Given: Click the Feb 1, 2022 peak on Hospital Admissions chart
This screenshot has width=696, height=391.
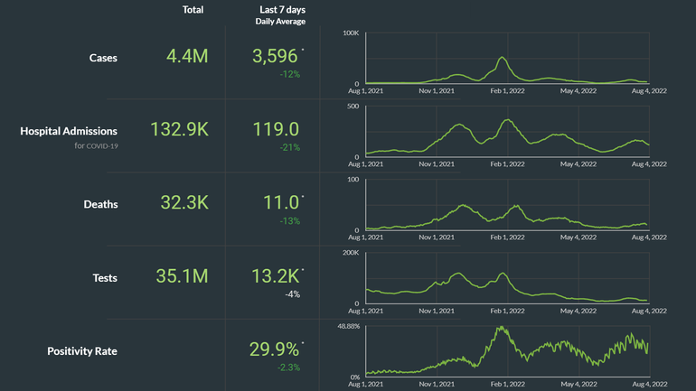Looking at the screenshot, I should (507, 120).
